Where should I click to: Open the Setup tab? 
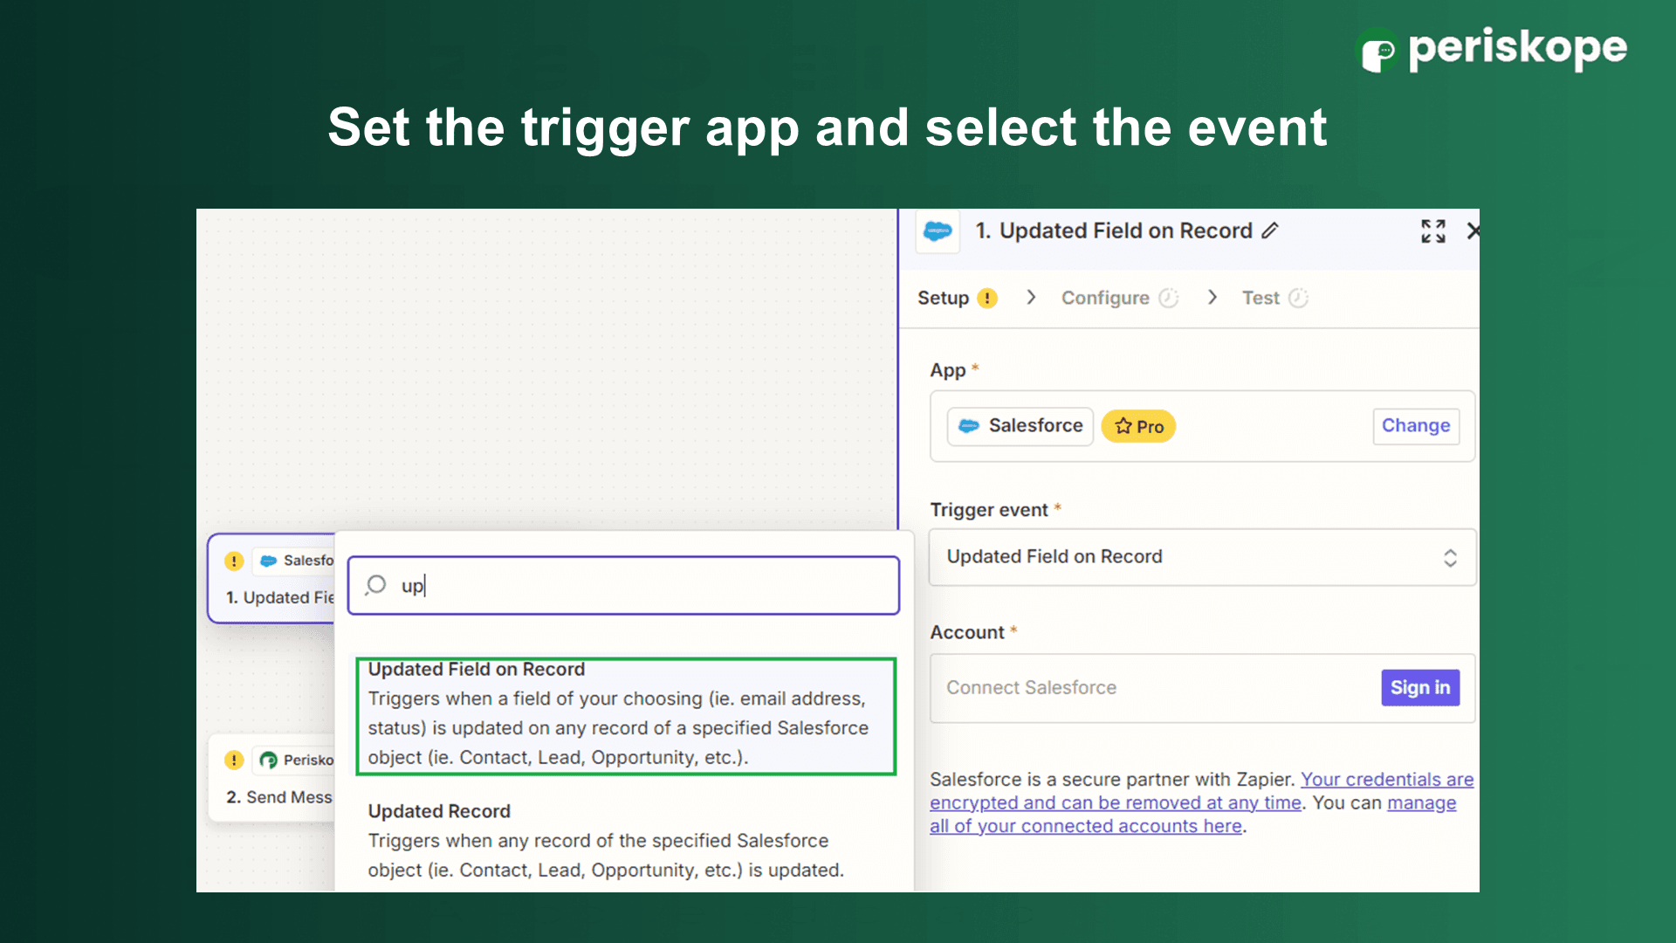tap(943, 298)
